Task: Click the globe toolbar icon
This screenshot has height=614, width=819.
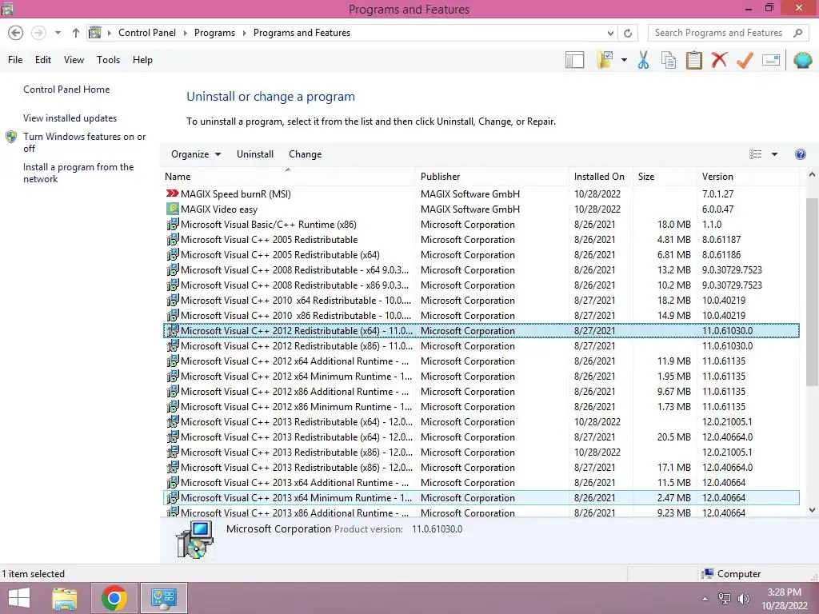Action: tap(802, 60)
